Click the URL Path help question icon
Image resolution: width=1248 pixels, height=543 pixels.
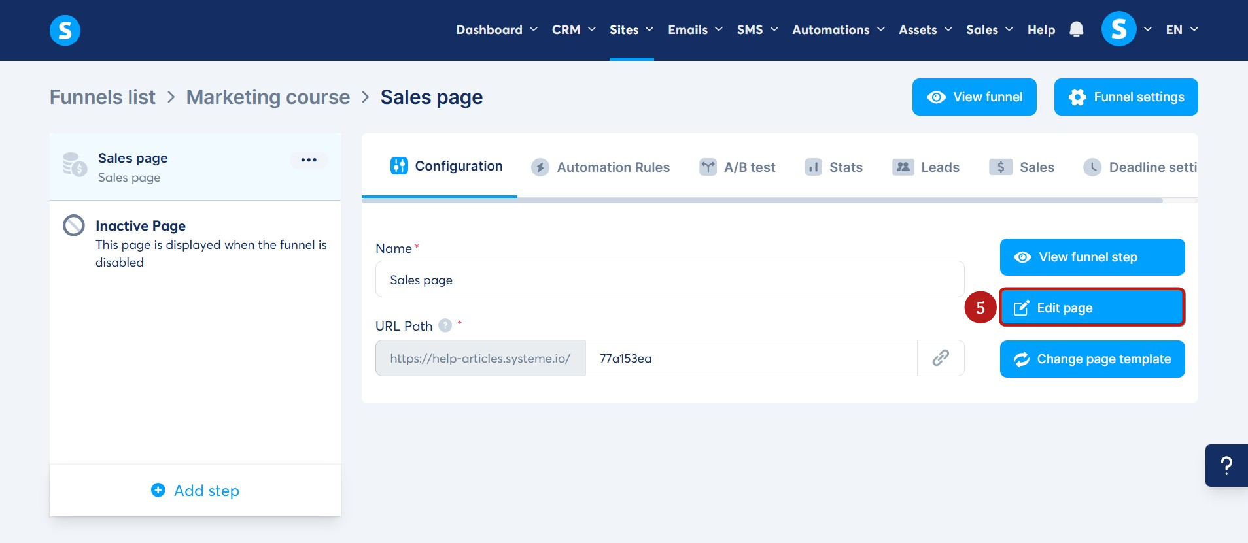(445, 325)
